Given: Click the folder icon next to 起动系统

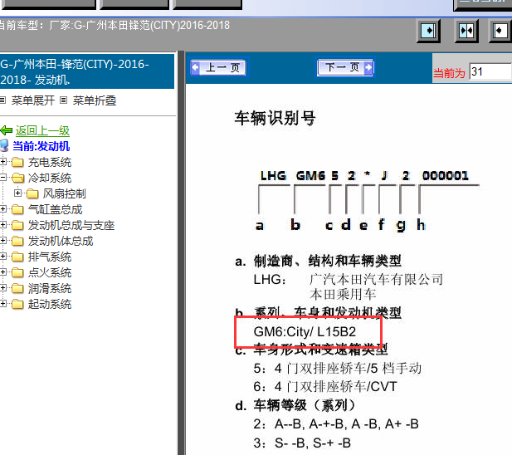Looking at the screenshot, I should pos(17,304).
